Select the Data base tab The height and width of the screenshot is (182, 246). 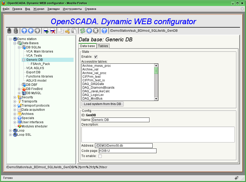click(x=87, y=46)
